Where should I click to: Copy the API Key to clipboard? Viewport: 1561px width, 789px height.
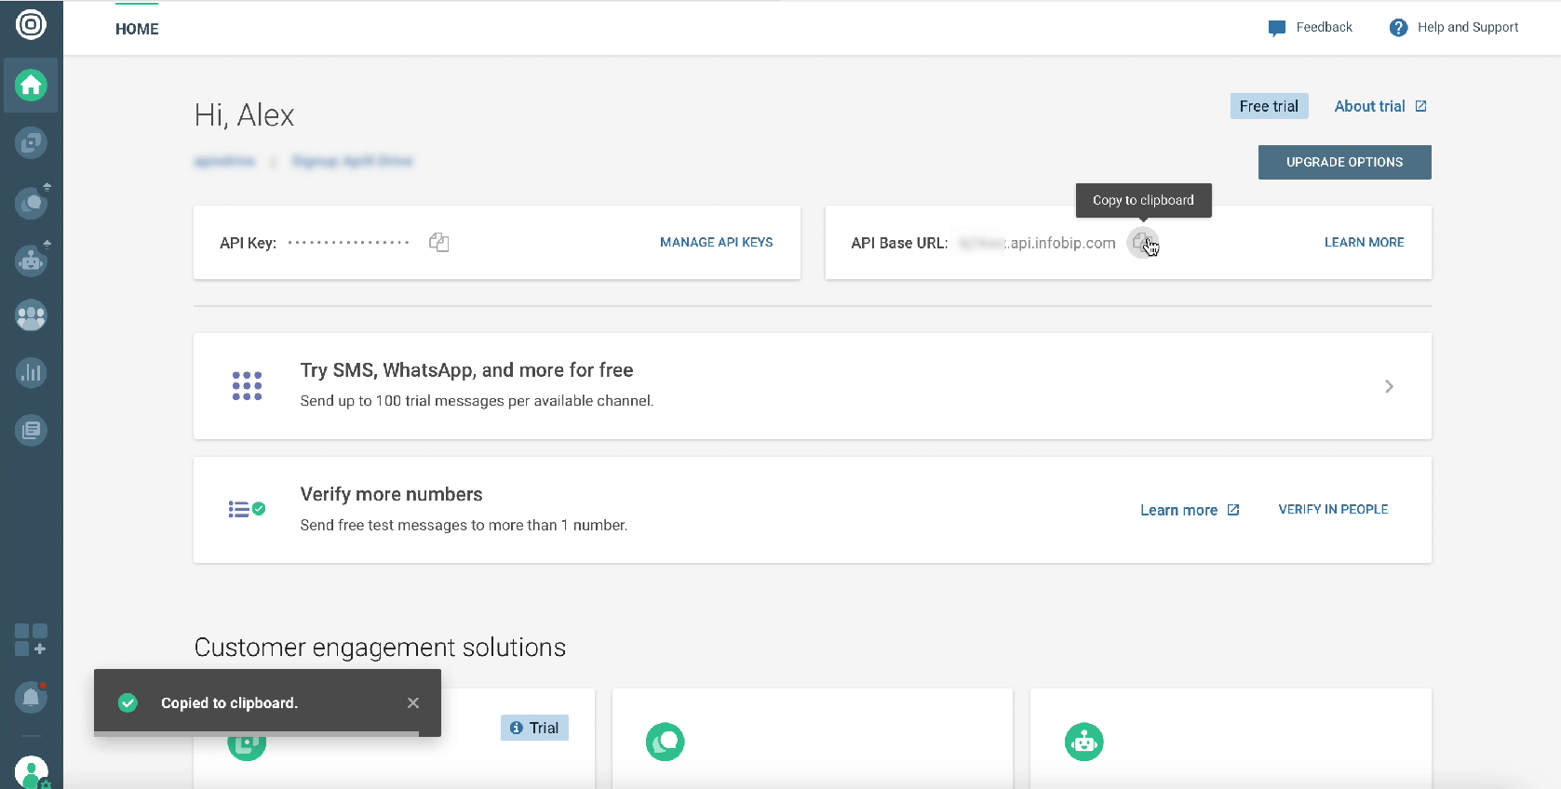(439, 243)
